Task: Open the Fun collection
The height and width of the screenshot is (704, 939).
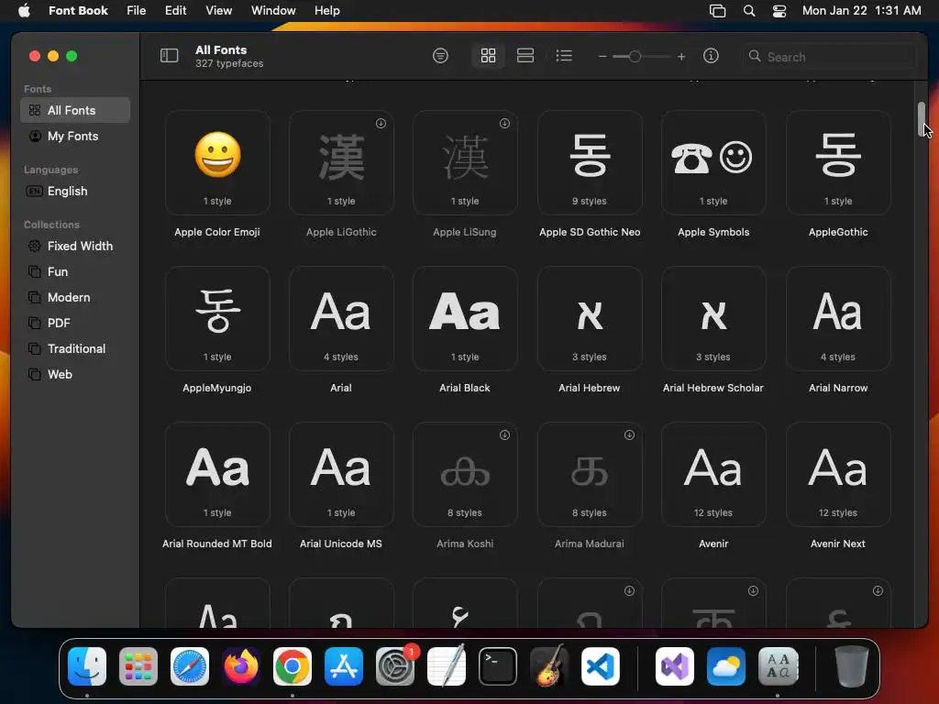Action: (x=75, y=271)
